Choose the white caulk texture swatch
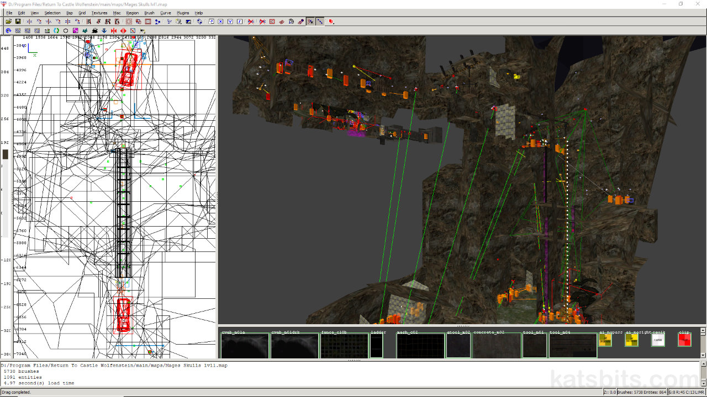This screenshot has height=397, width=707. click(658, 340)
